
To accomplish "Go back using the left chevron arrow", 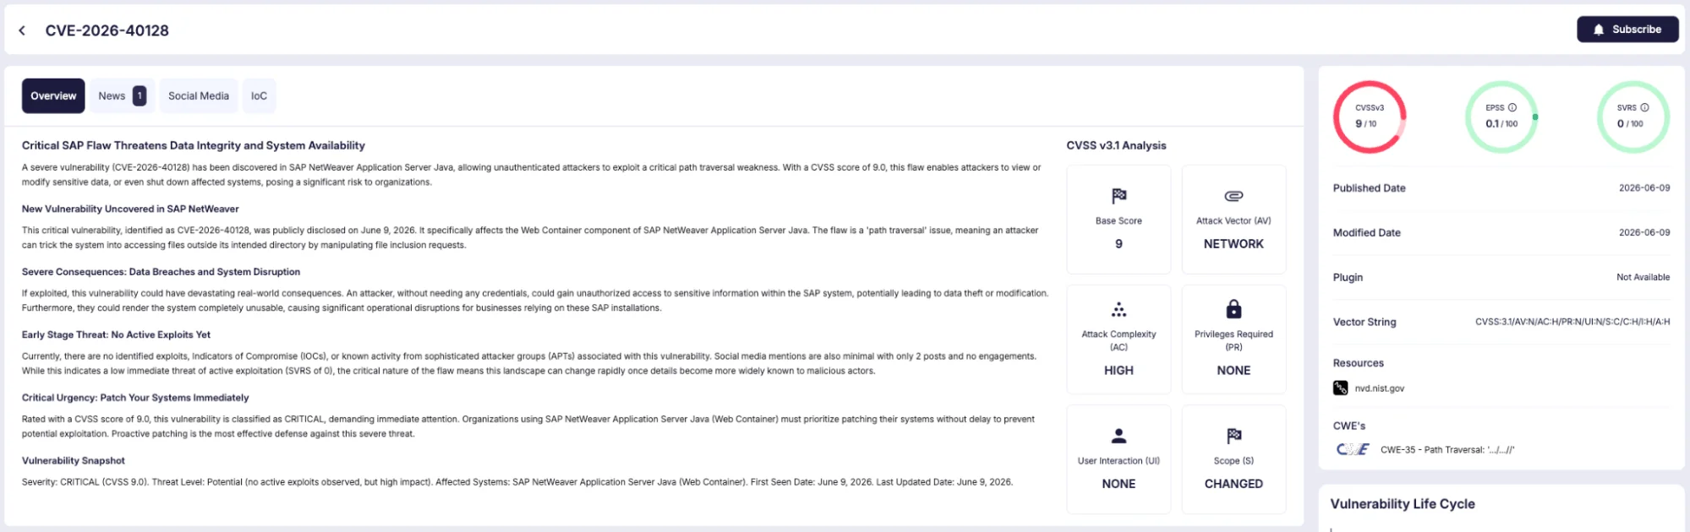I will (22, 30).
